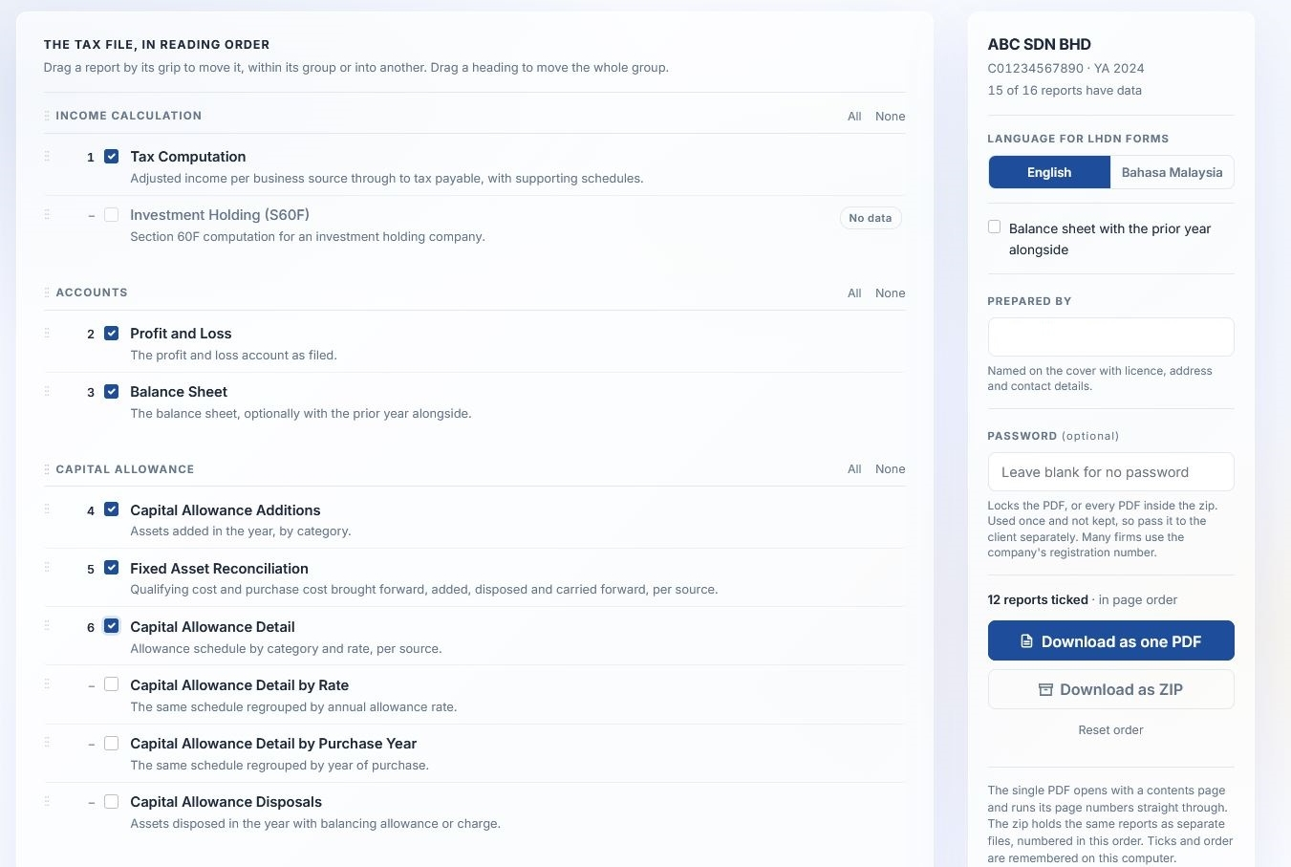Click the Capital Allowance Detail title
This screenshot has width=1291, height=867.
[x=212, y=627]
